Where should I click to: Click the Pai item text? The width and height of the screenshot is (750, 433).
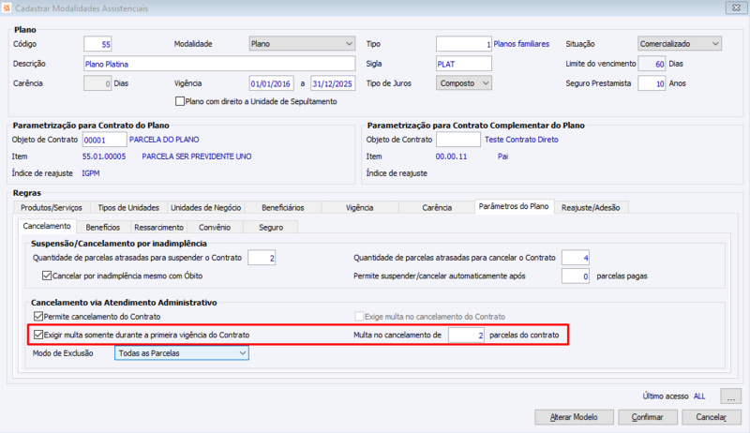coord(502,157)
